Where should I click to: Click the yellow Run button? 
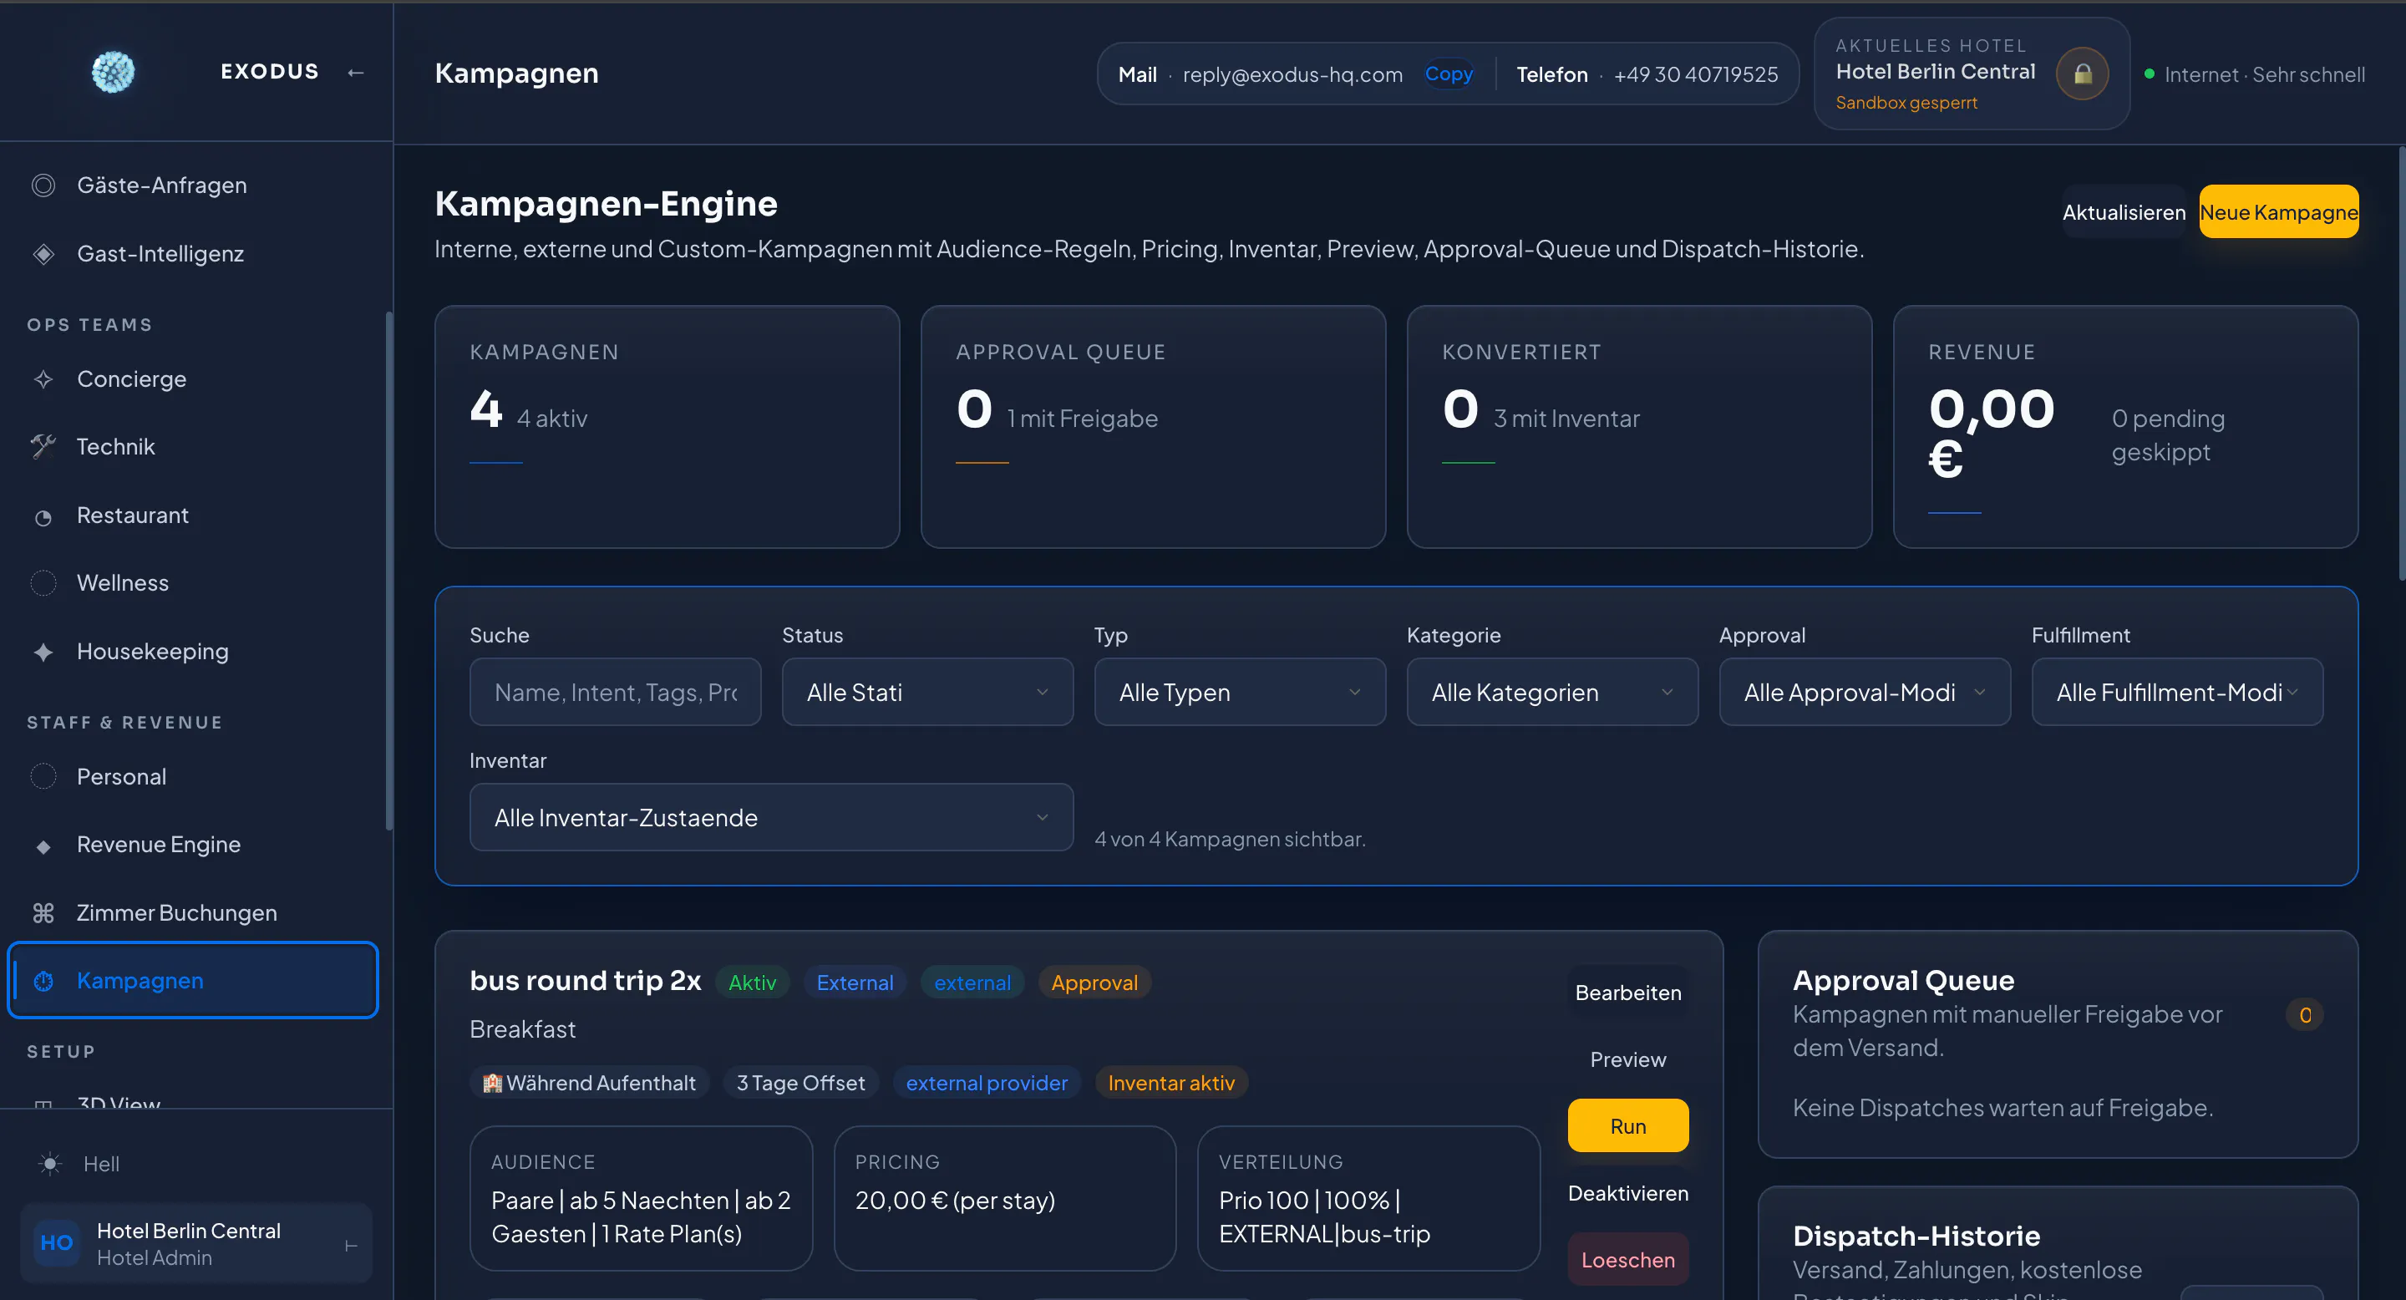pyautogui.click(x=1628, y=1126)
